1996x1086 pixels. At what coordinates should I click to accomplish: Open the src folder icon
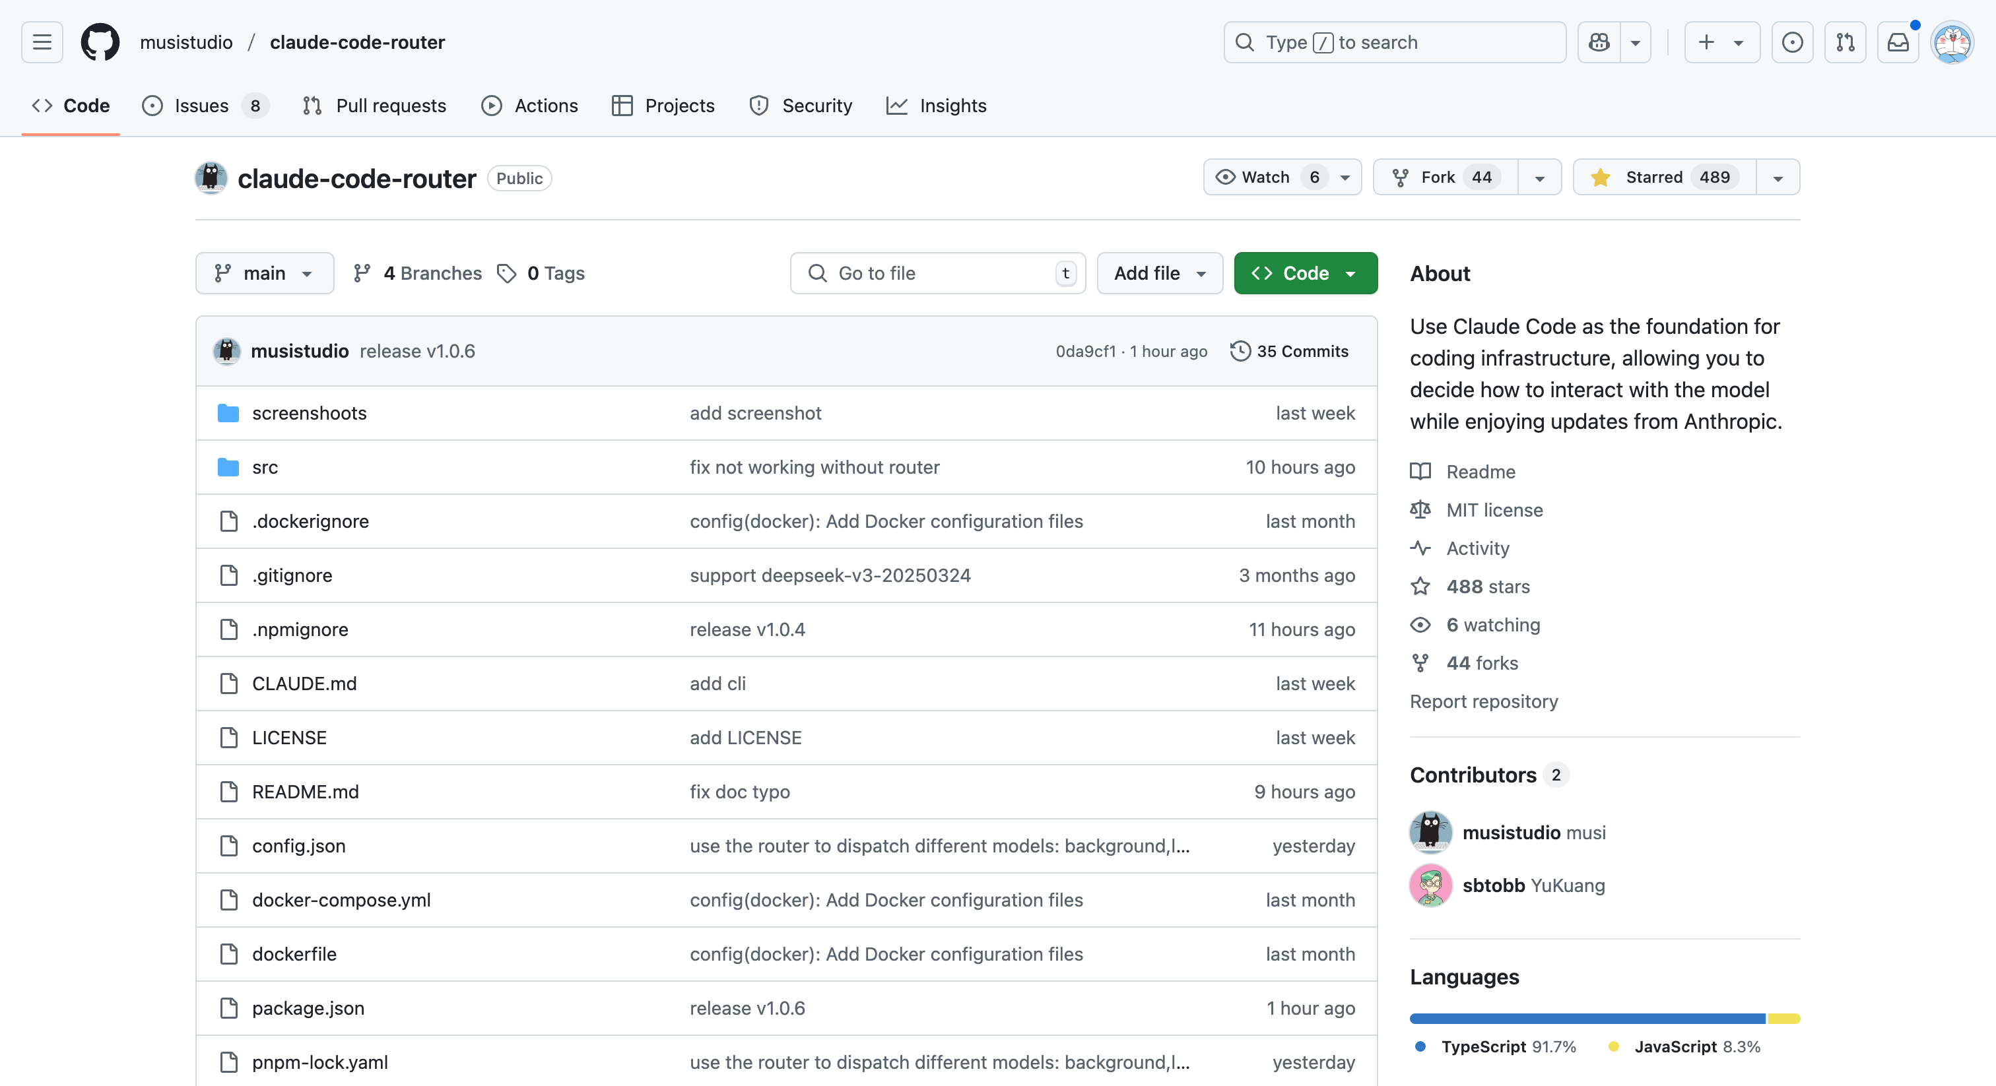pos(228,467)
